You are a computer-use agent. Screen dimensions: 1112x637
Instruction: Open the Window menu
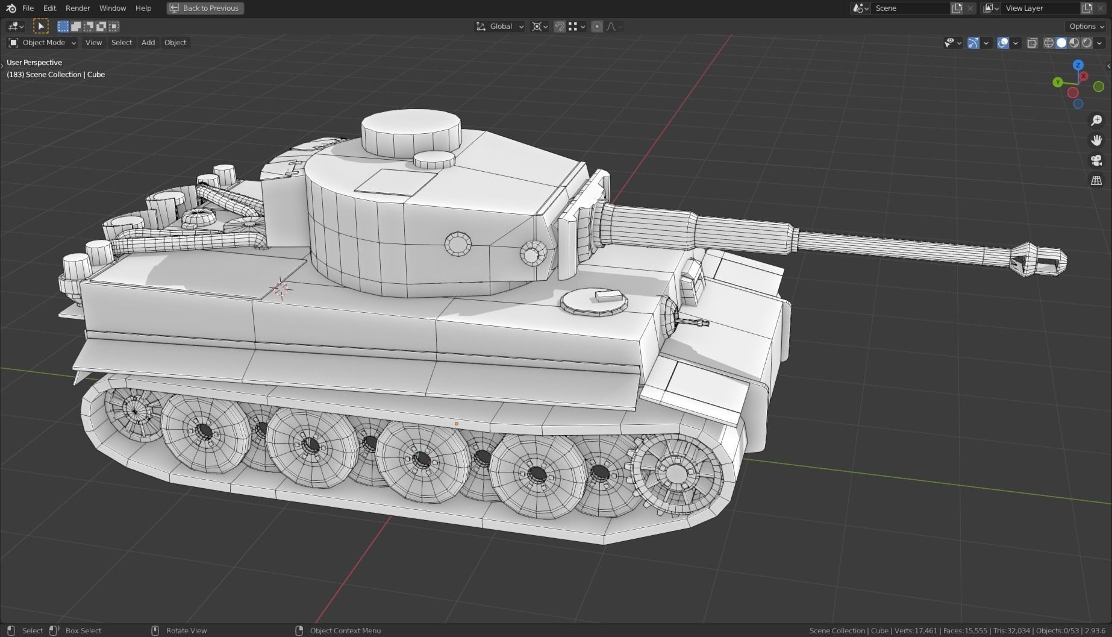(x=113, y=8)
